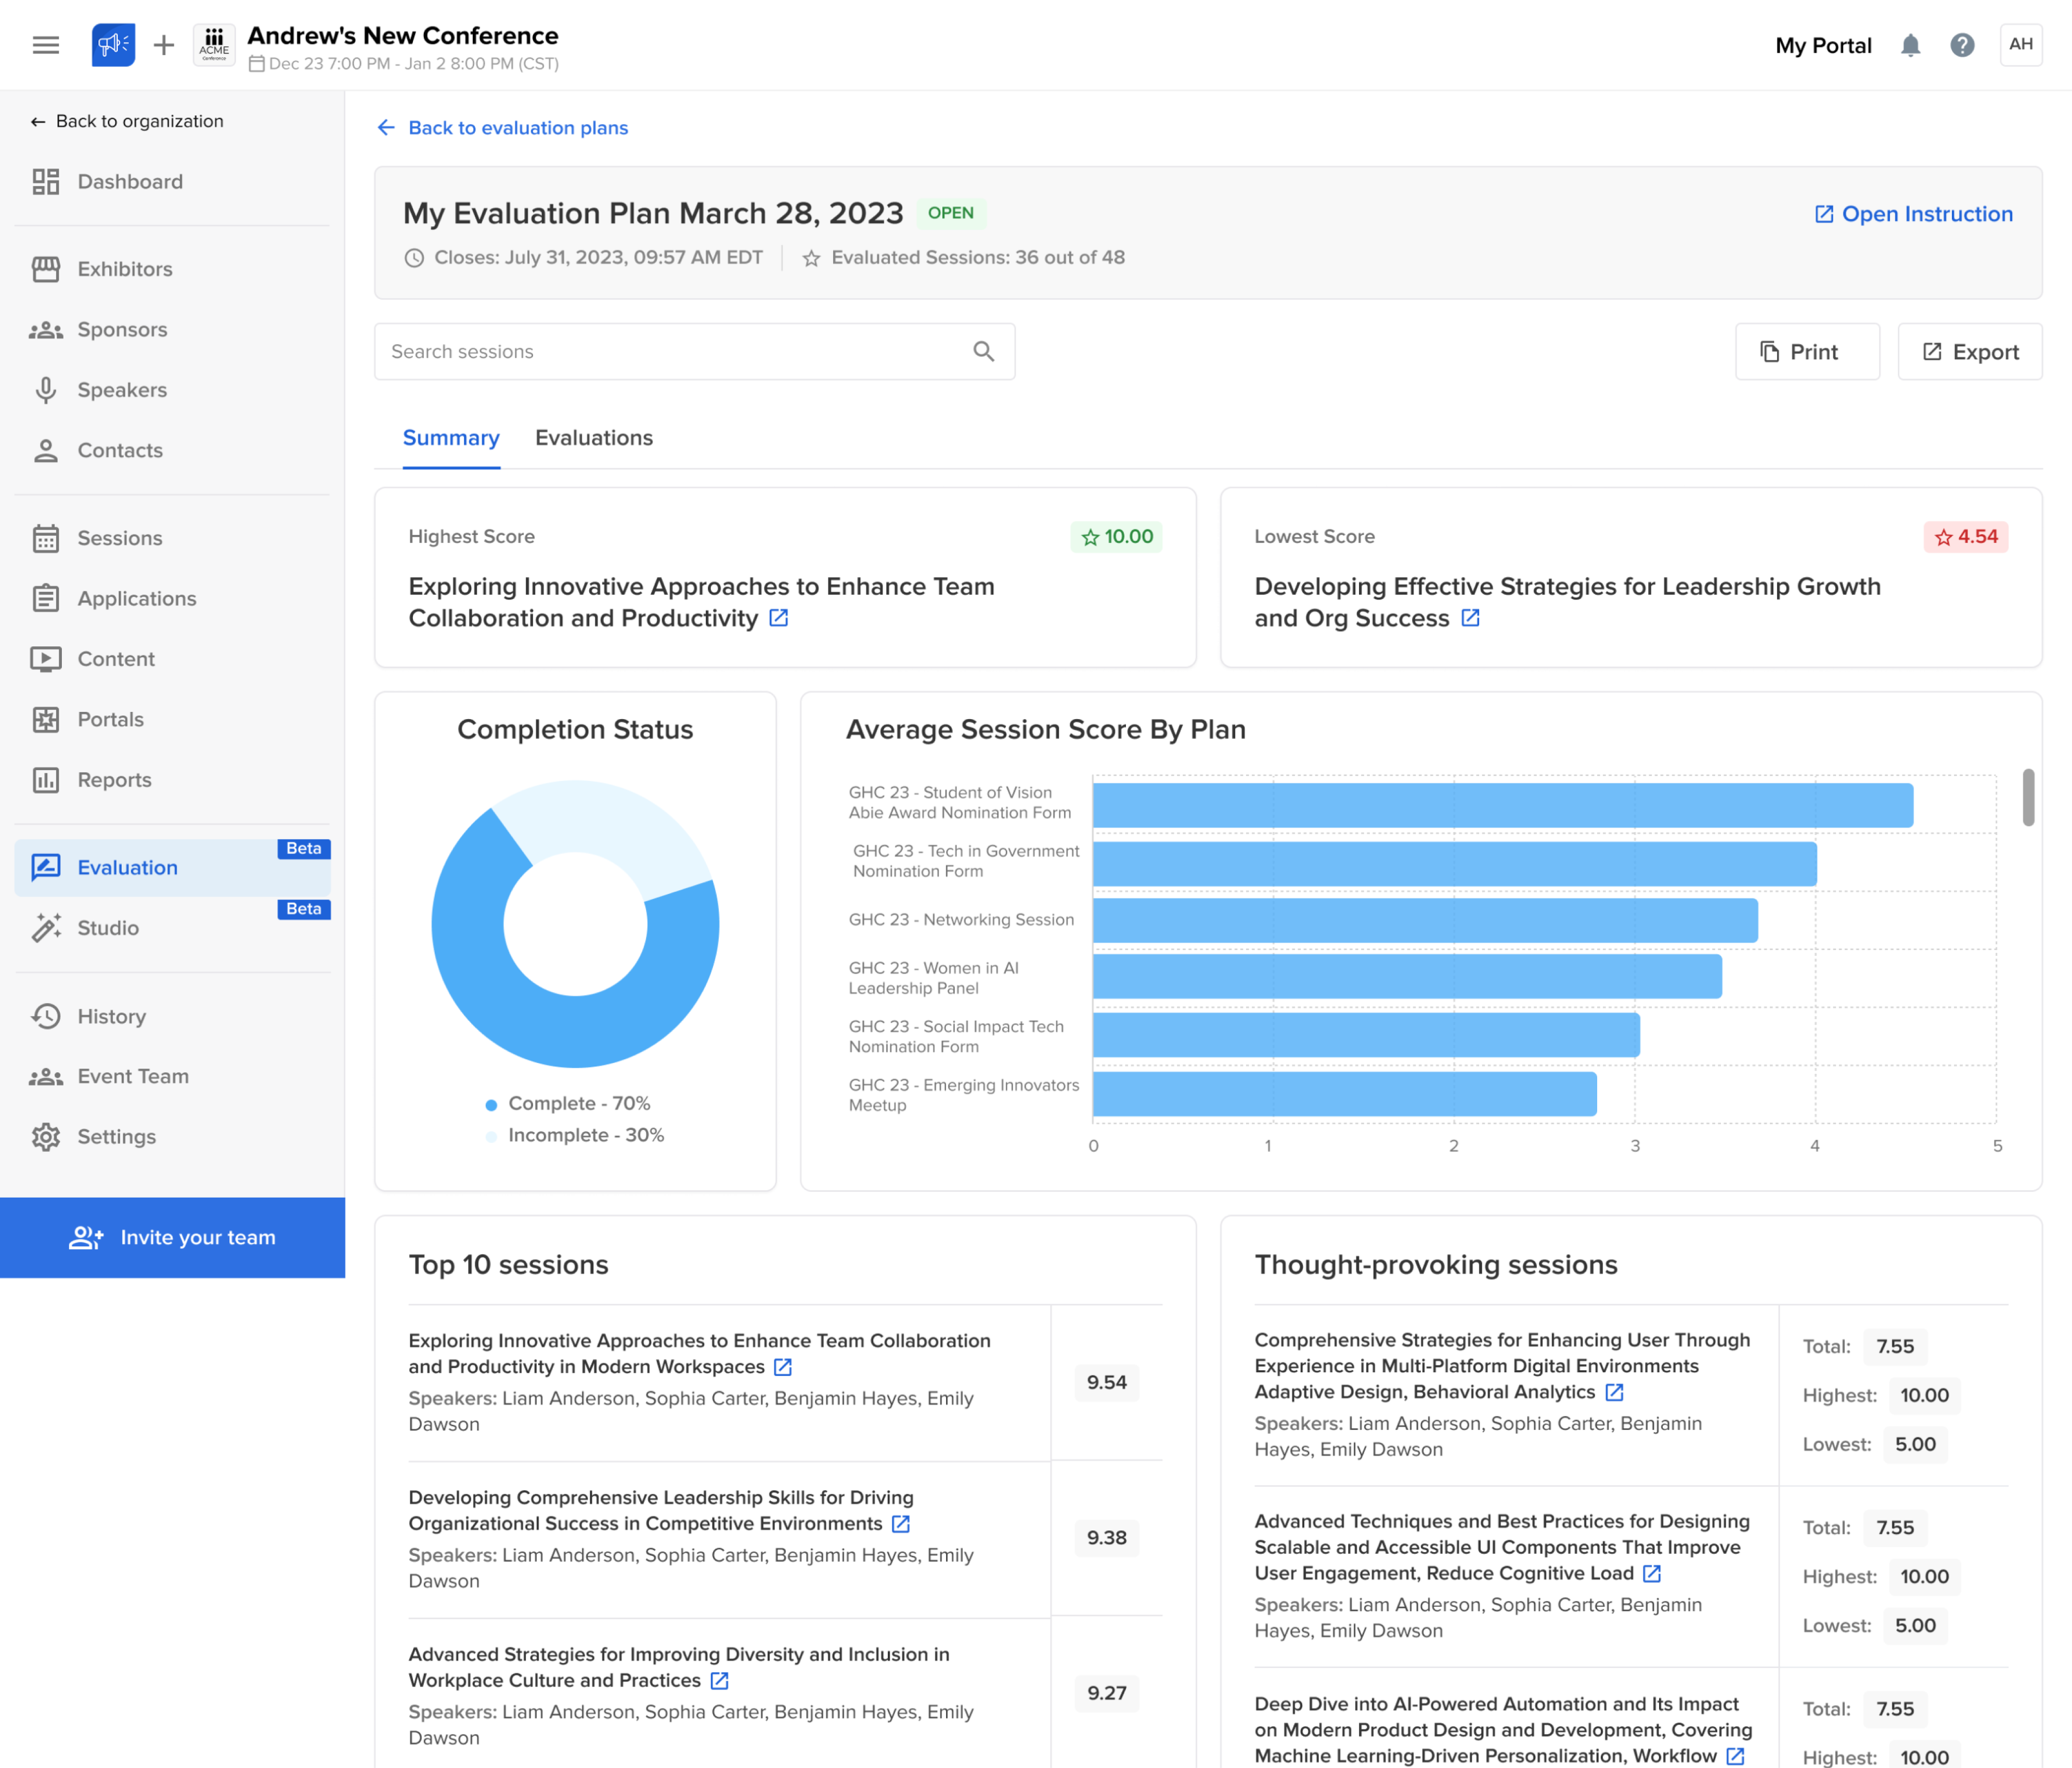Viewport: 2072px width, 1768px height.
Task: Click Open Instruction
Action: point(1913,214)
